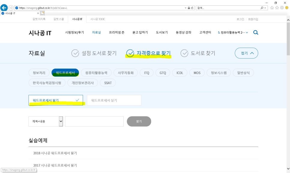The height and width of the screenshot is (173, 290).
Task: Choose 워드프로세서 필기 option
Action: pyautogui.click(x=56, y=100)
